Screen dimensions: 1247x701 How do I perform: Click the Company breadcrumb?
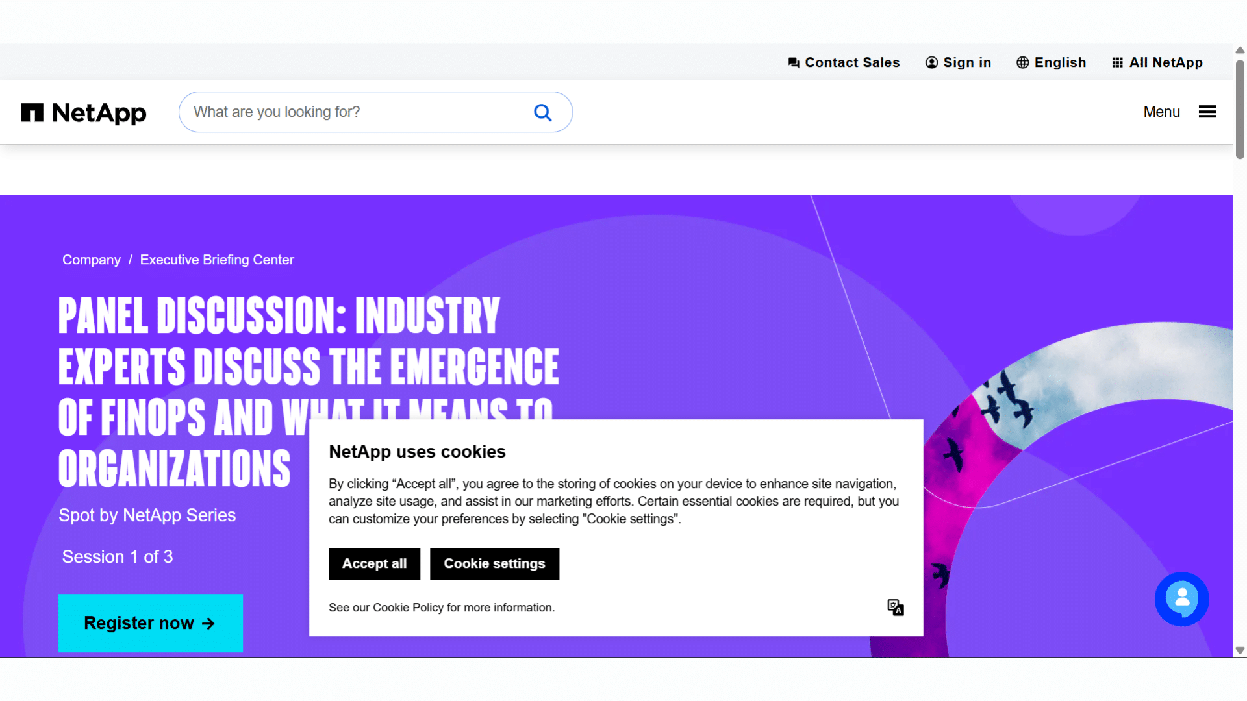[92, 260]
